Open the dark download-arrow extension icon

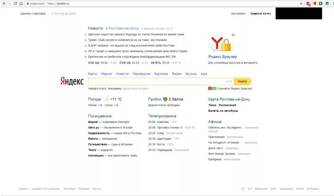[321, 3]
